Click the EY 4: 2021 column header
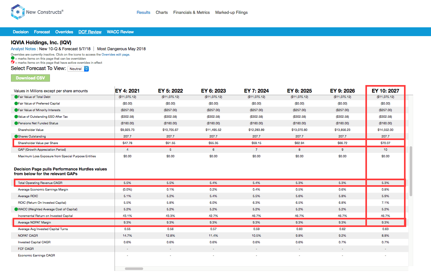 [127, 91]
